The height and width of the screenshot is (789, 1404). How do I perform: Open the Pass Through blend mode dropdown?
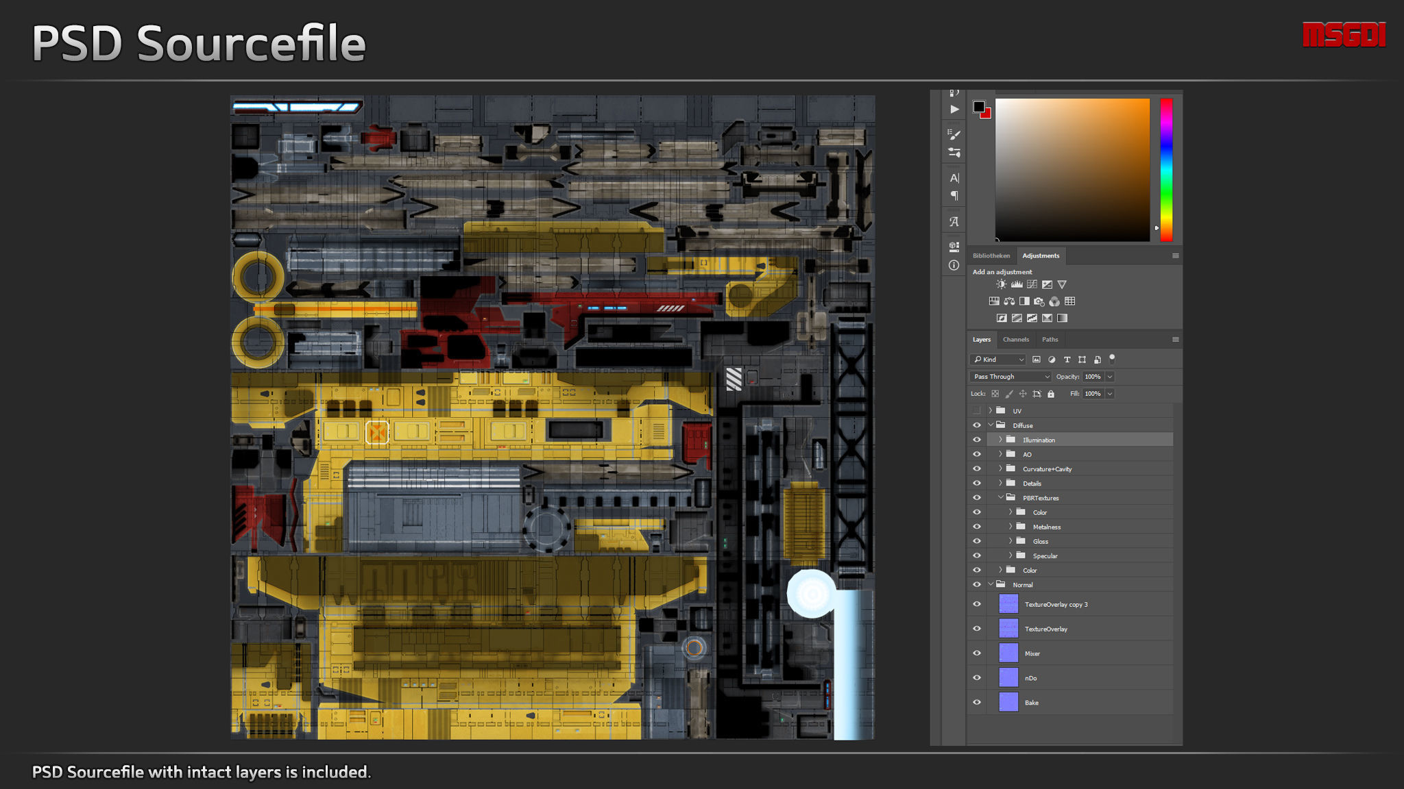[x=1010, y=377]
